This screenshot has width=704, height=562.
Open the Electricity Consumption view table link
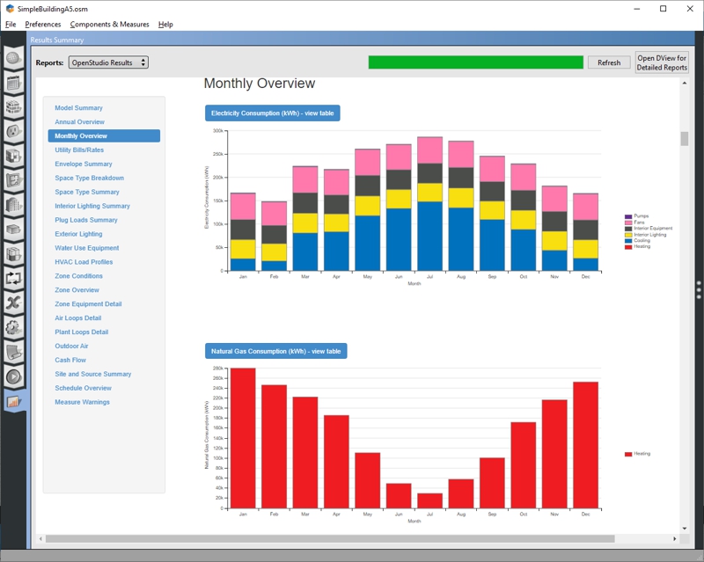(272, 113)
